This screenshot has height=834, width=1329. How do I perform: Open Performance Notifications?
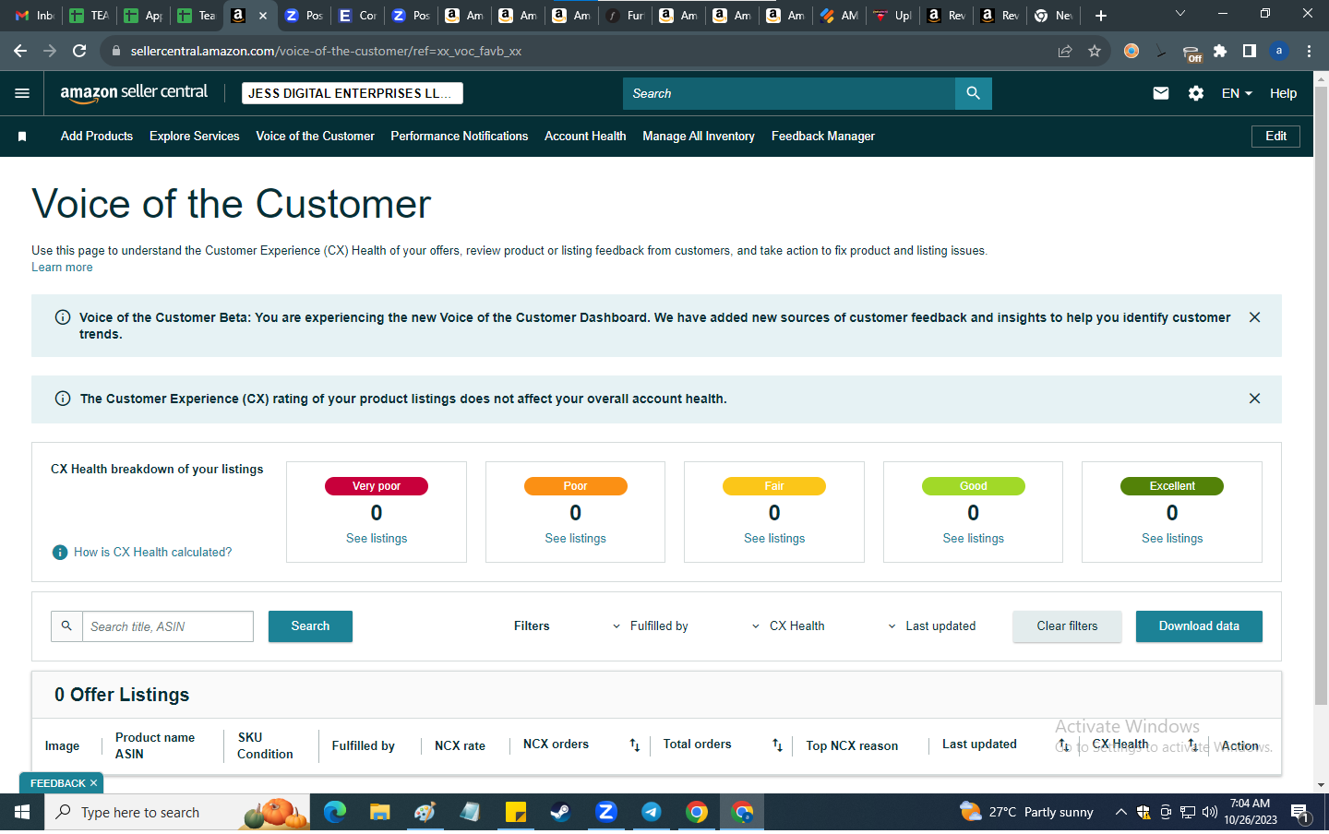(460, 137)
